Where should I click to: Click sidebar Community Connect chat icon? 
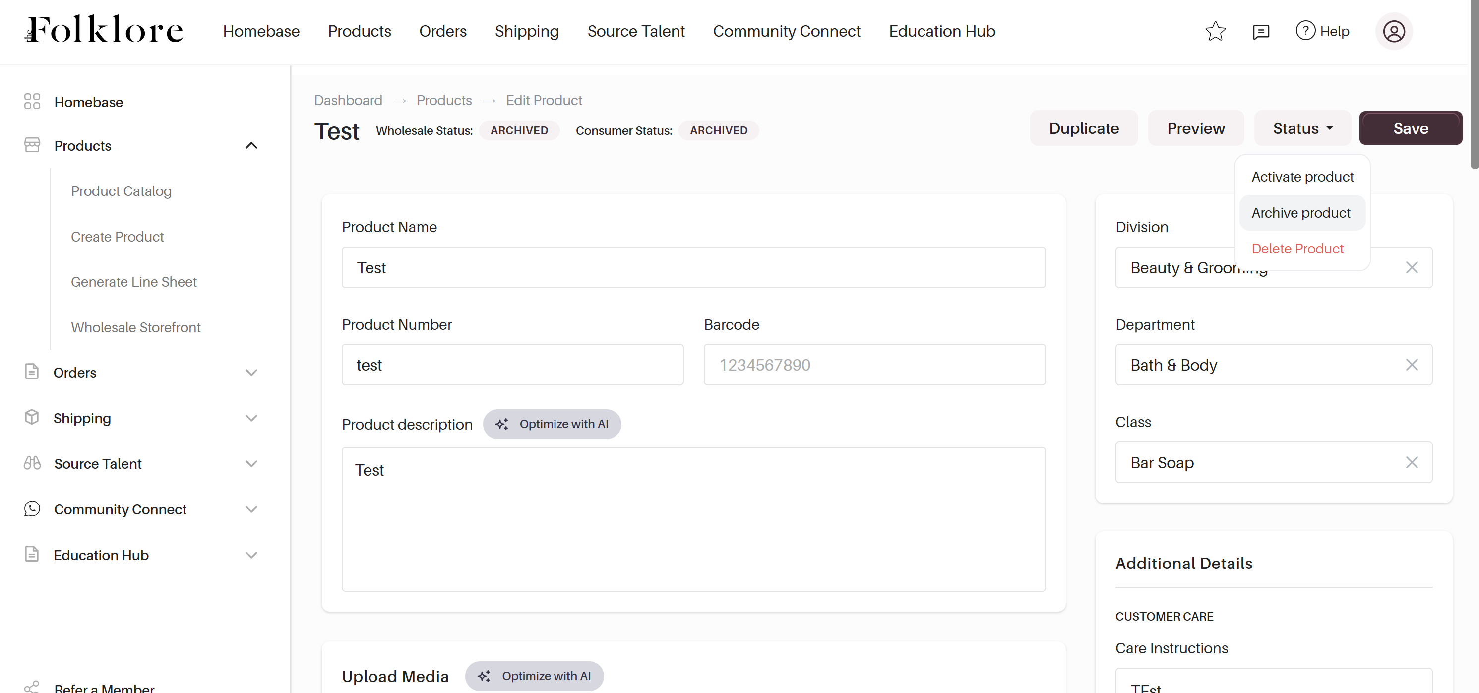pos(32,508)
